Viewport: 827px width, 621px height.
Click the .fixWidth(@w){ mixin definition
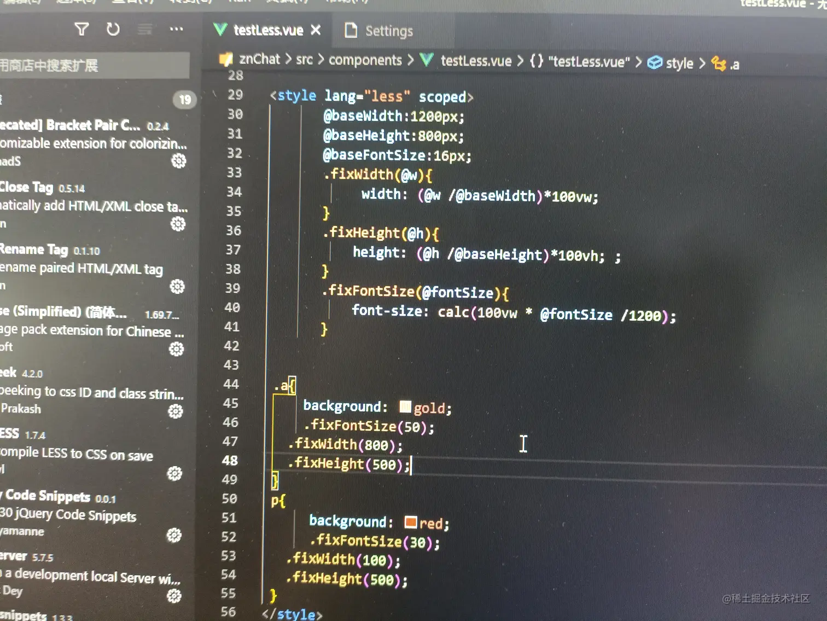pyautogui.click(x=378, y=175)
